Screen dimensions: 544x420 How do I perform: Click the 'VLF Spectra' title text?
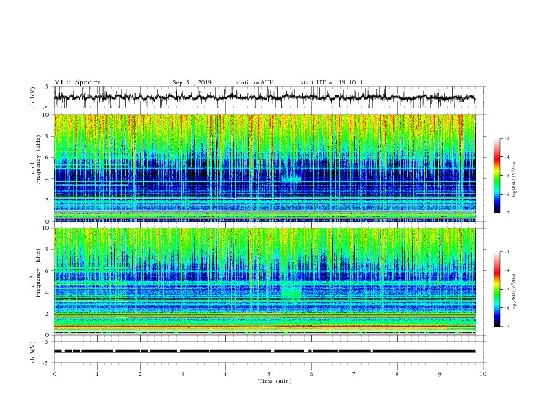point(78,82)
